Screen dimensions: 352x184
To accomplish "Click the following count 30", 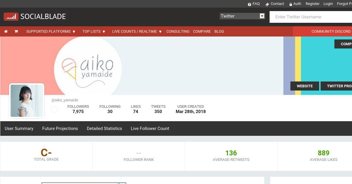I will pyautogui.click(x=110, y=112).
